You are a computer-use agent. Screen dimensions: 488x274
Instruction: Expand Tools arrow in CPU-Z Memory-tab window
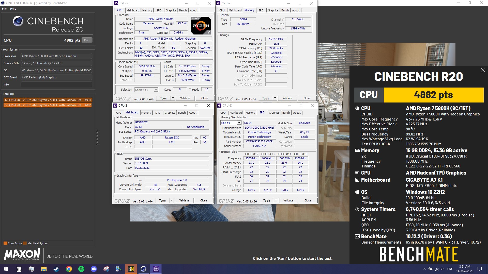point(275,98)
